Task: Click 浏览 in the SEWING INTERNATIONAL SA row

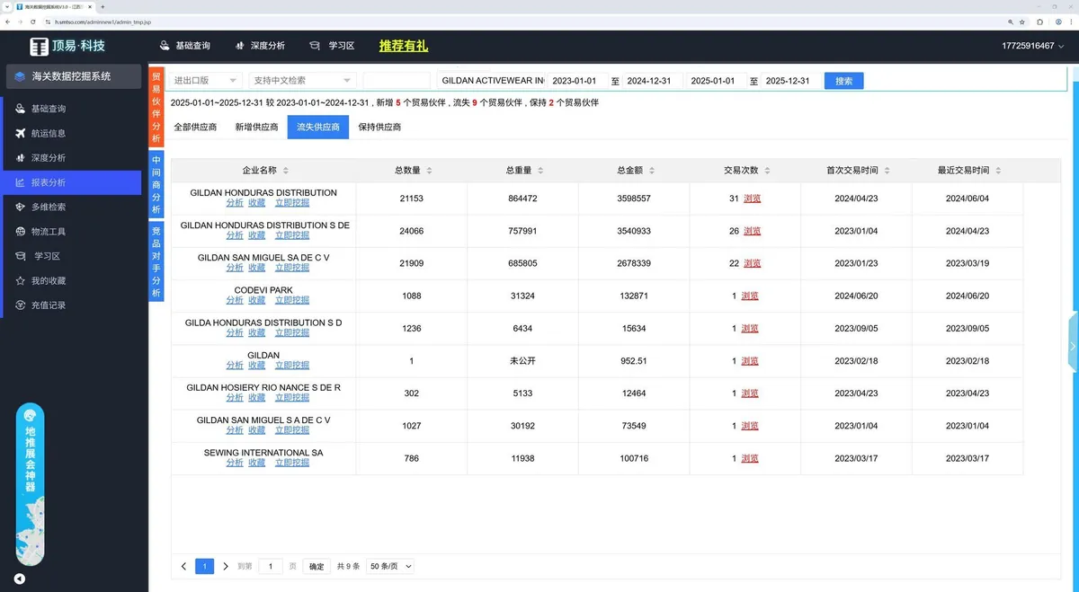Action: (750, 458)
